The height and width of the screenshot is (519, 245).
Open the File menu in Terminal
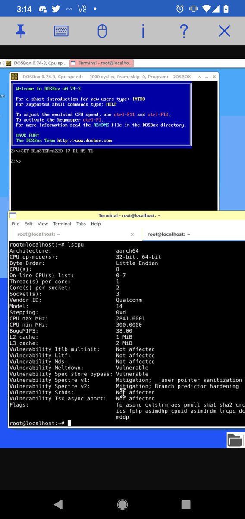click(x=16, y=224)
